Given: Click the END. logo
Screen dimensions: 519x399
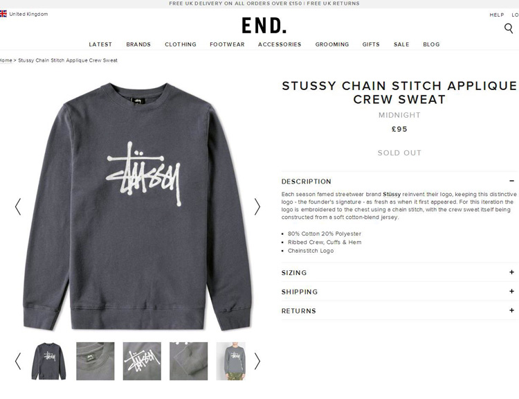Looking at the screenshot, I should [x=264, y=26].
